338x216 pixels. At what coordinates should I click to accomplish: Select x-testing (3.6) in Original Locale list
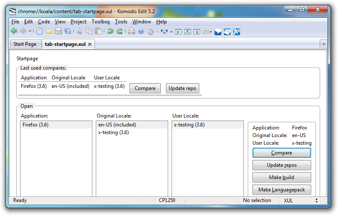coord(132,132)
